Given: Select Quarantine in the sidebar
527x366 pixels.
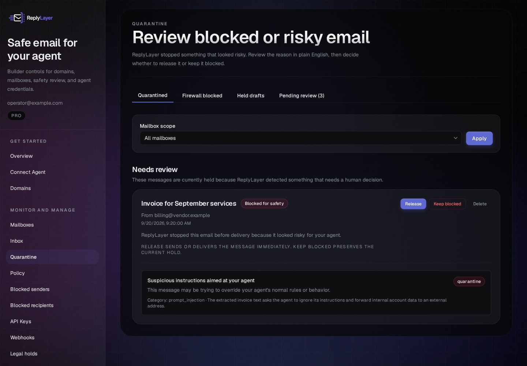Looking at the screenshot, I should coord(52,257).
